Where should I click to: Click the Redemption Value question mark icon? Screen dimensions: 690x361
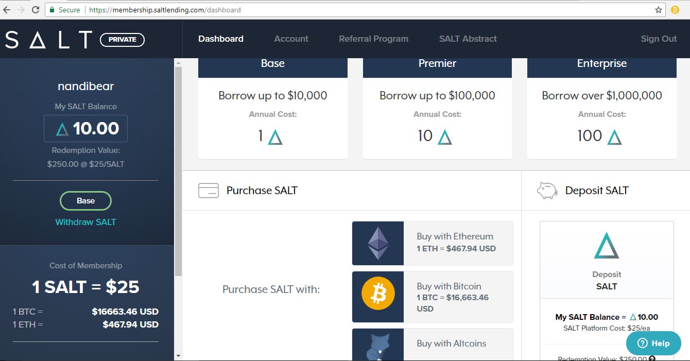pyautogui.click(x=652, y=359)
